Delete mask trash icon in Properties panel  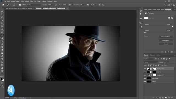coord(172,52)
